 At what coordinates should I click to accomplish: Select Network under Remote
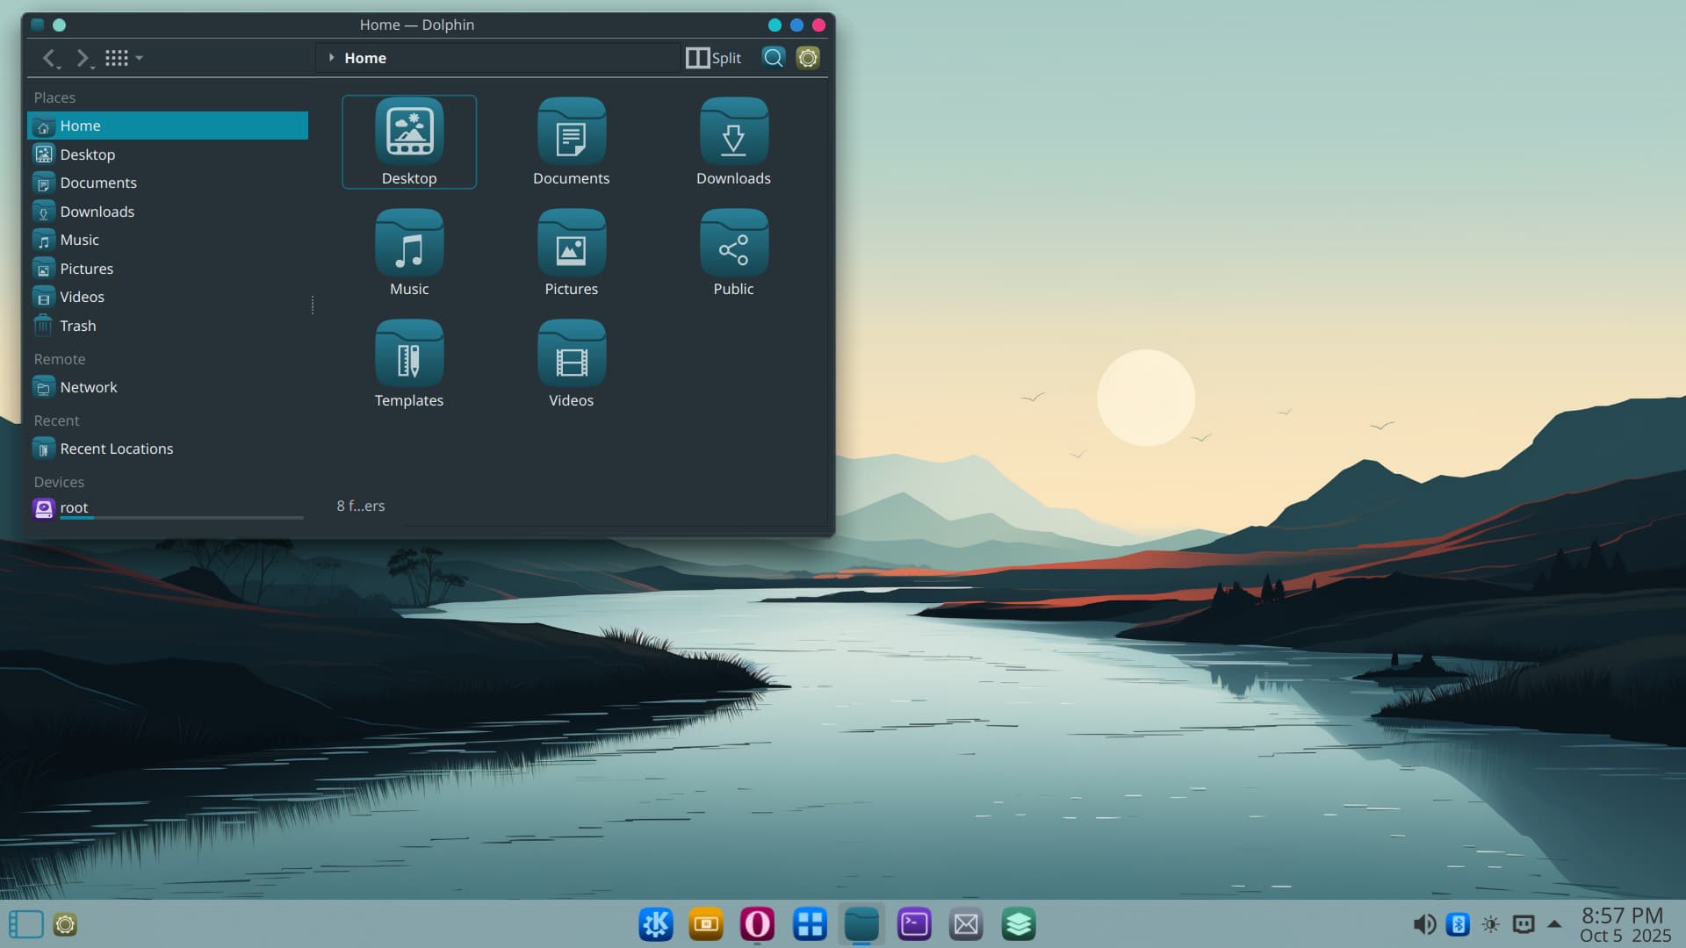point(88,387)
